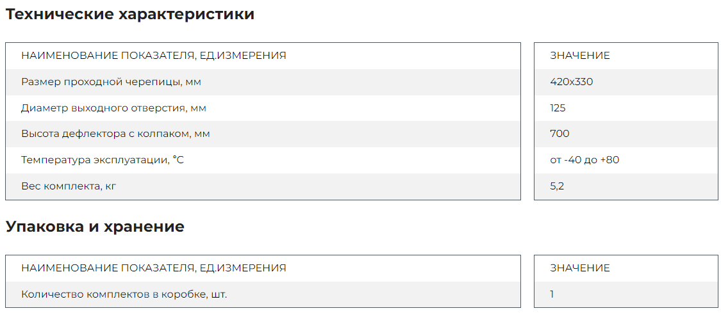Click the quantity value '1'
This screenshot has height=313, width=721.
552,294
